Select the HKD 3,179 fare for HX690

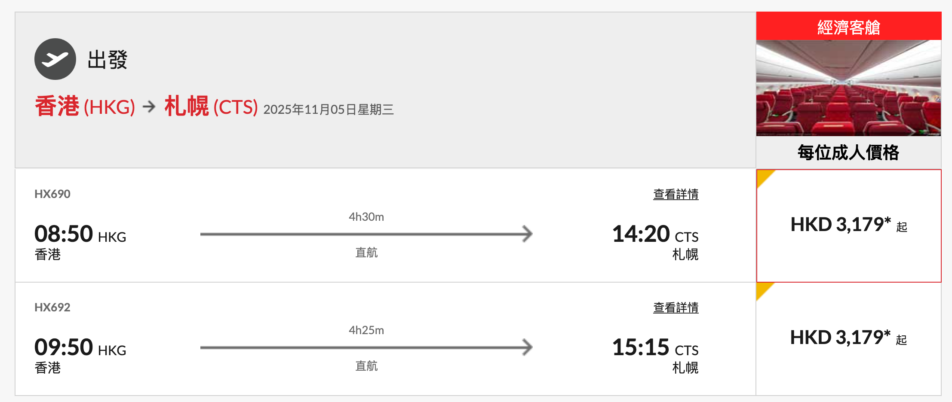848,225
